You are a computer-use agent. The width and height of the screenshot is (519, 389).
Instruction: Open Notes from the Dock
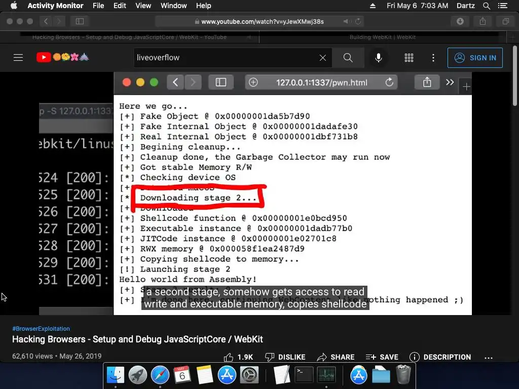click(x=205, y=375)
